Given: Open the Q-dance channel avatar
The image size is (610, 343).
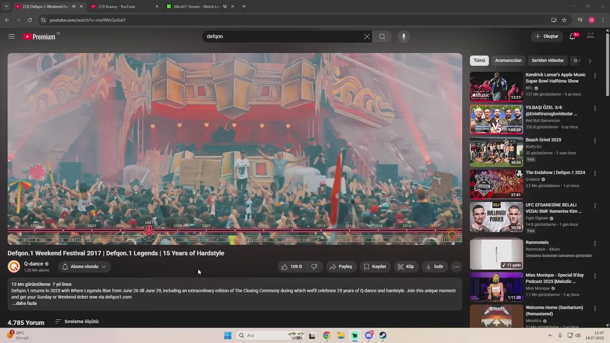Looking at the screenshot, I should pyautogui.click(x=14, y=267).
